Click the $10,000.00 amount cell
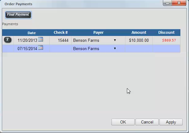This screenshot has width=189, height=133. tap(139, 40)
